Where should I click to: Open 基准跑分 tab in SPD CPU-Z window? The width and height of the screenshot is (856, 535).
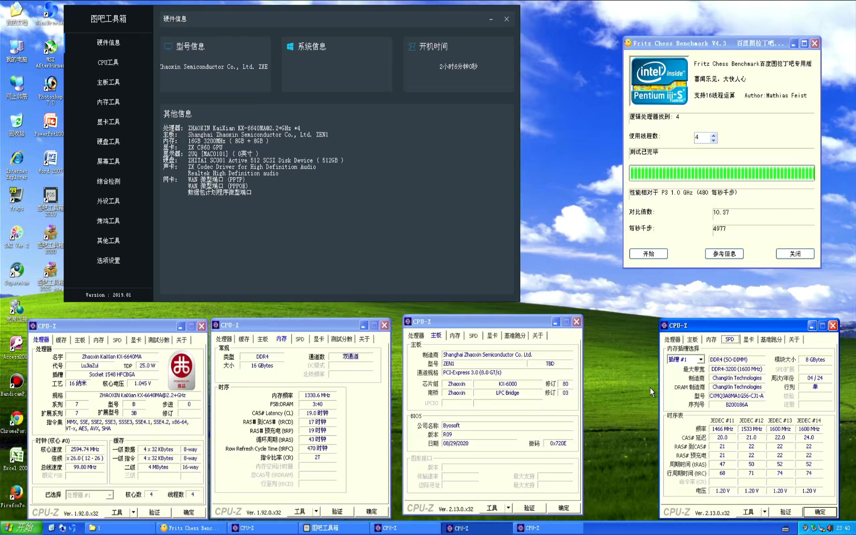click(771, 339)
